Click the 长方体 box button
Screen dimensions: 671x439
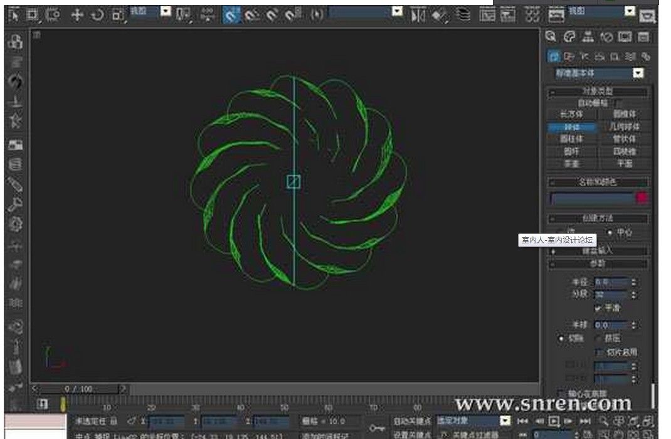(572, 114)
